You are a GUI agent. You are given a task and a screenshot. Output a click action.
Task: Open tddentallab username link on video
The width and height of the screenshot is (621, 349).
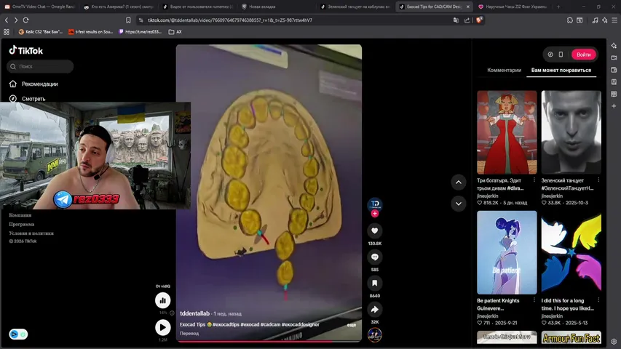pos(194,313)
